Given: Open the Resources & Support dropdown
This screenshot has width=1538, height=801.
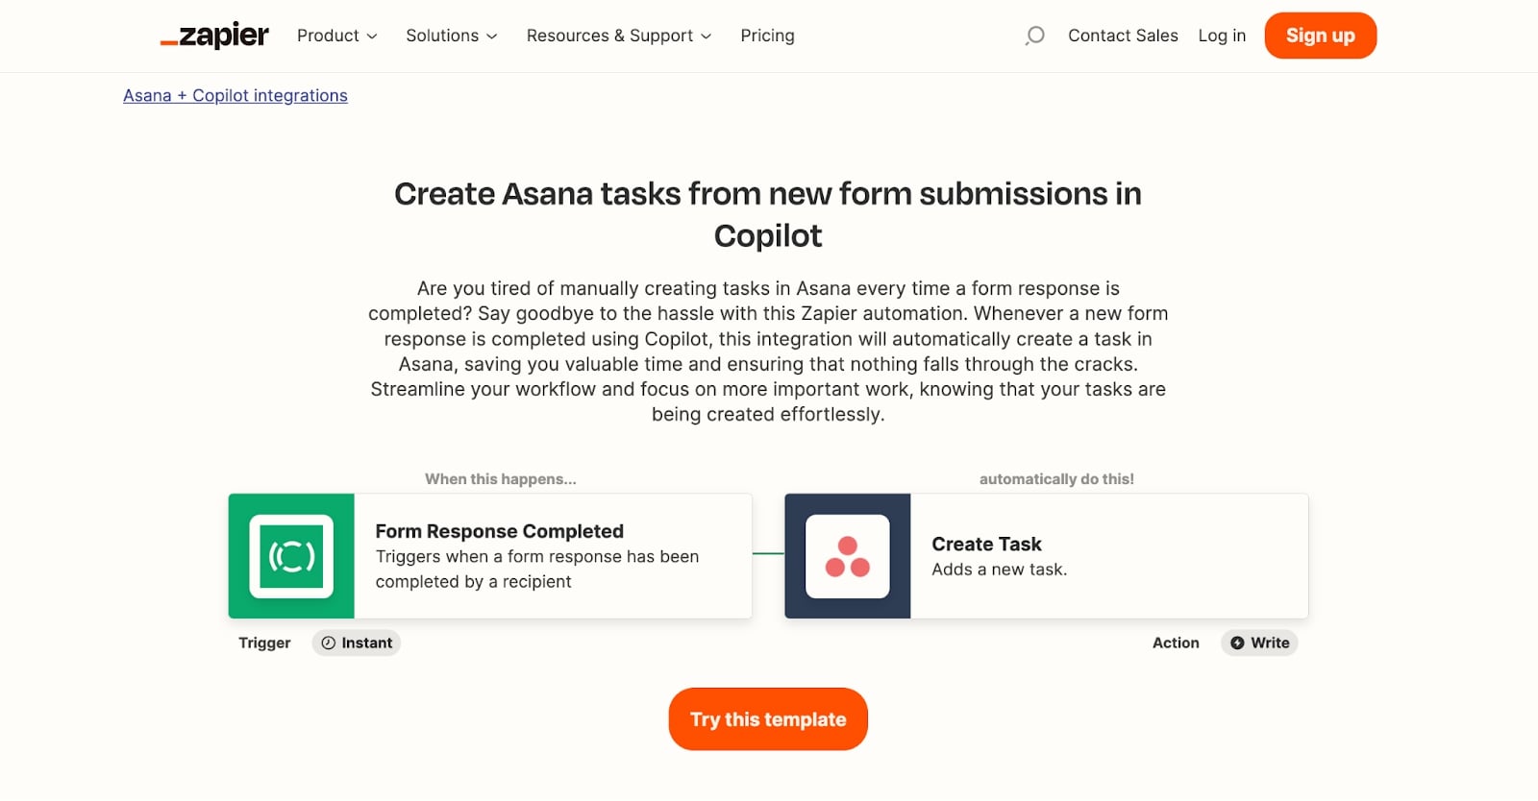Looking at the screenshot, I should [618, 36].
